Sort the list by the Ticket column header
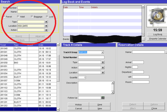167x112 pixels. pos(7,45)
